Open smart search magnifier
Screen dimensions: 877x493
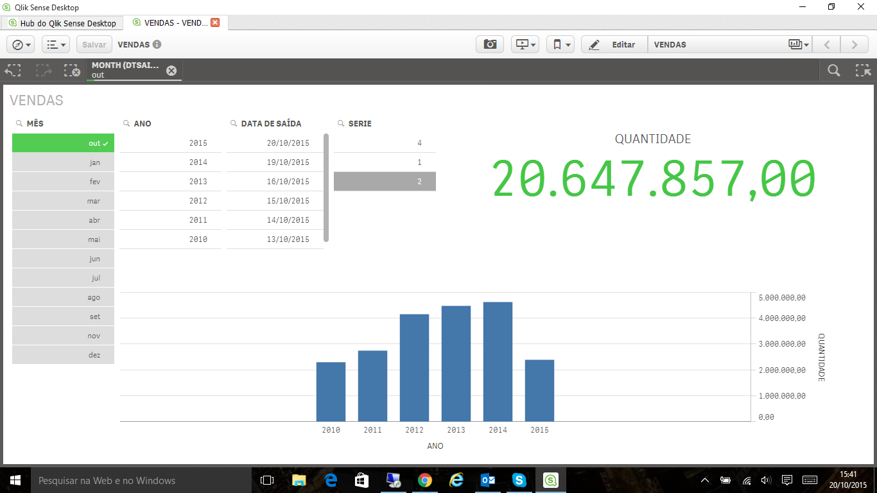point(833,70)
